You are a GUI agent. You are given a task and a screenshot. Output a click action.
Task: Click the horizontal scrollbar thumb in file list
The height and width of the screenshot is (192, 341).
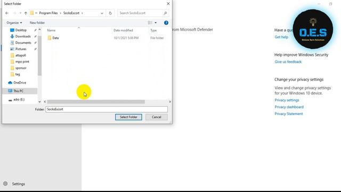click(x=96, y=102)
